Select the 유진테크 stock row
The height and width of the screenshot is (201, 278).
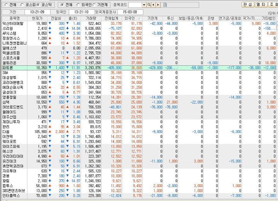click(x=139, y=161)
